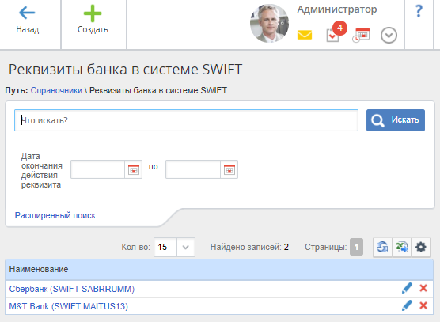The height and width of the screenshot is (322, 440).
Task: Click the Искать search button
Action: [396, 120]
